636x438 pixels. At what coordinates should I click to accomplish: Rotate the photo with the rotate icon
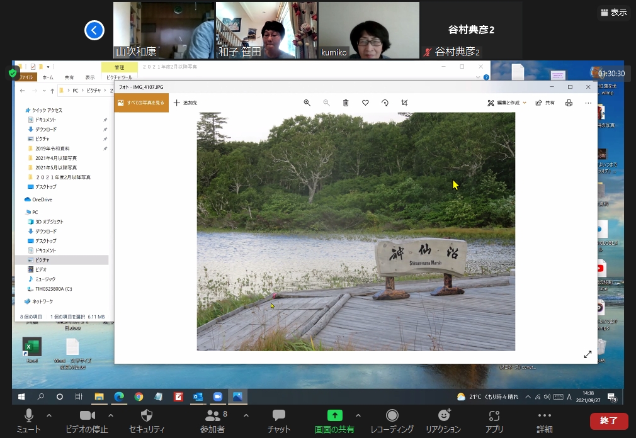click(385, 103)
